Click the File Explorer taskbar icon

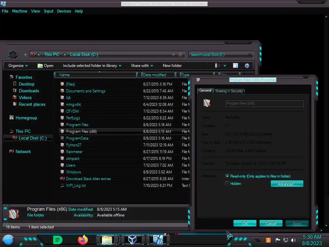point(107,240)
